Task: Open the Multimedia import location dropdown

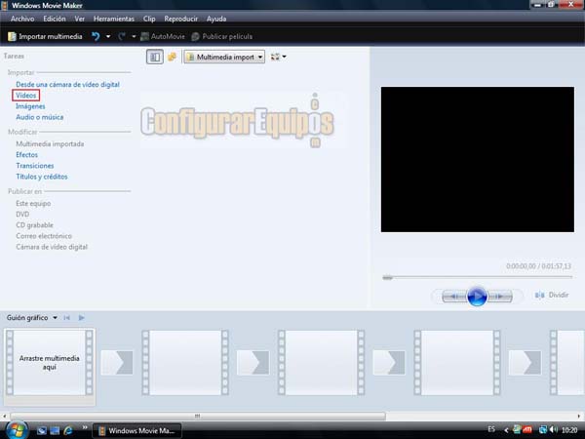Action: click(224, 58)
